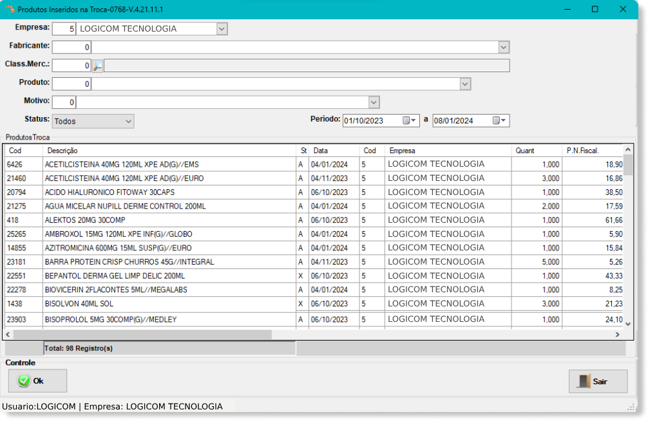Click the app icon in title bar
Viewport: 648px width, 421px height.
[x=9, y=10]
